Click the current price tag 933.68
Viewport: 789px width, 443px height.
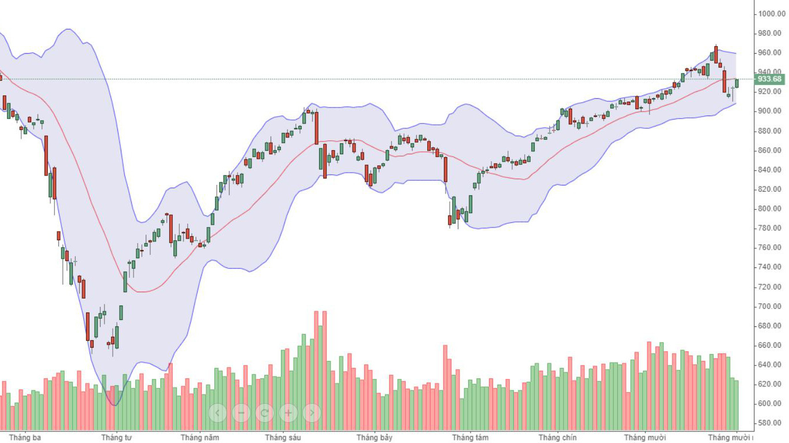[769, 79]
